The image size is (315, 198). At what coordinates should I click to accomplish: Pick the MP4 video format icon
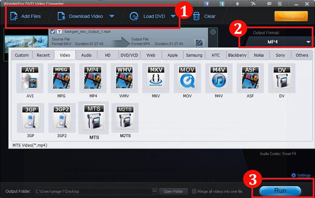click(x=93, y=78)
